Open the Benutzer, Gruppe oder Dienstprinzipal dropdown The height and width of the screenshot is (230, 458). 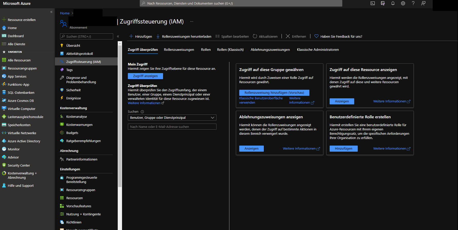(x=172, y=118)
